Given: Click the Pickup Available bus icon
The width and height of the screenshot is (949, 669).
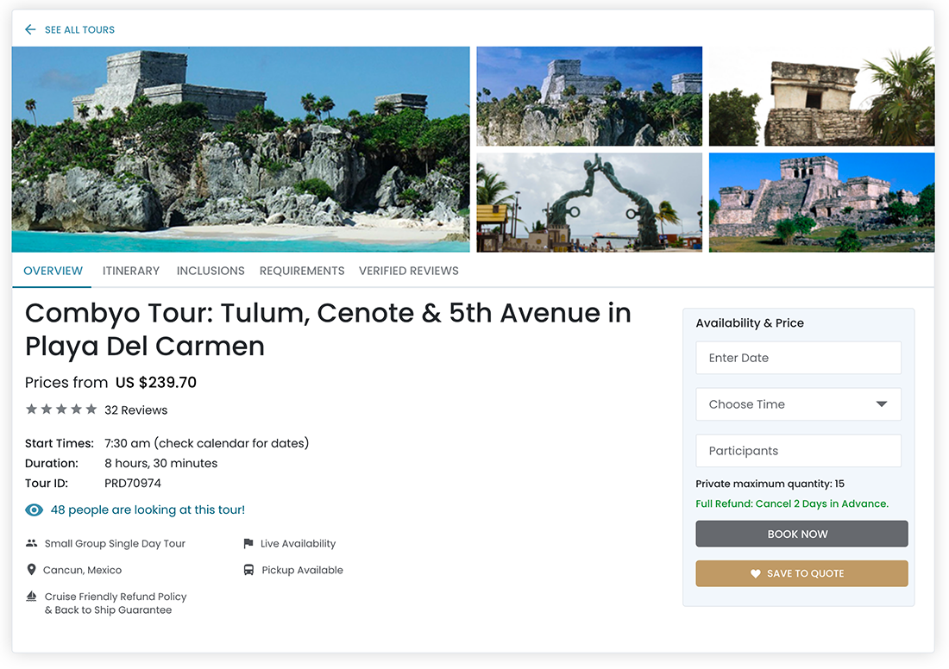Looking at the screenshot, I should [x=248, y=571].
